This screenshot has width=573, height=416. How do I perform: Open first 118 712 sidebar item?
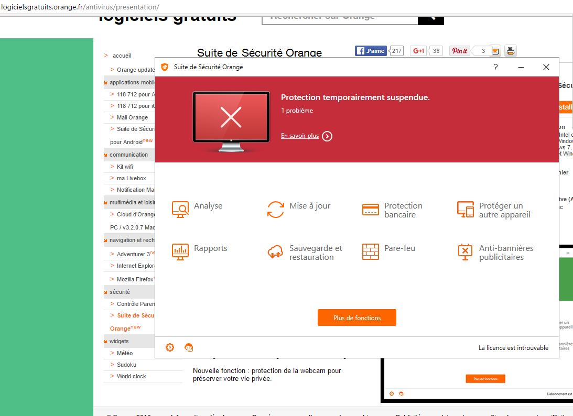coord(136,95)
